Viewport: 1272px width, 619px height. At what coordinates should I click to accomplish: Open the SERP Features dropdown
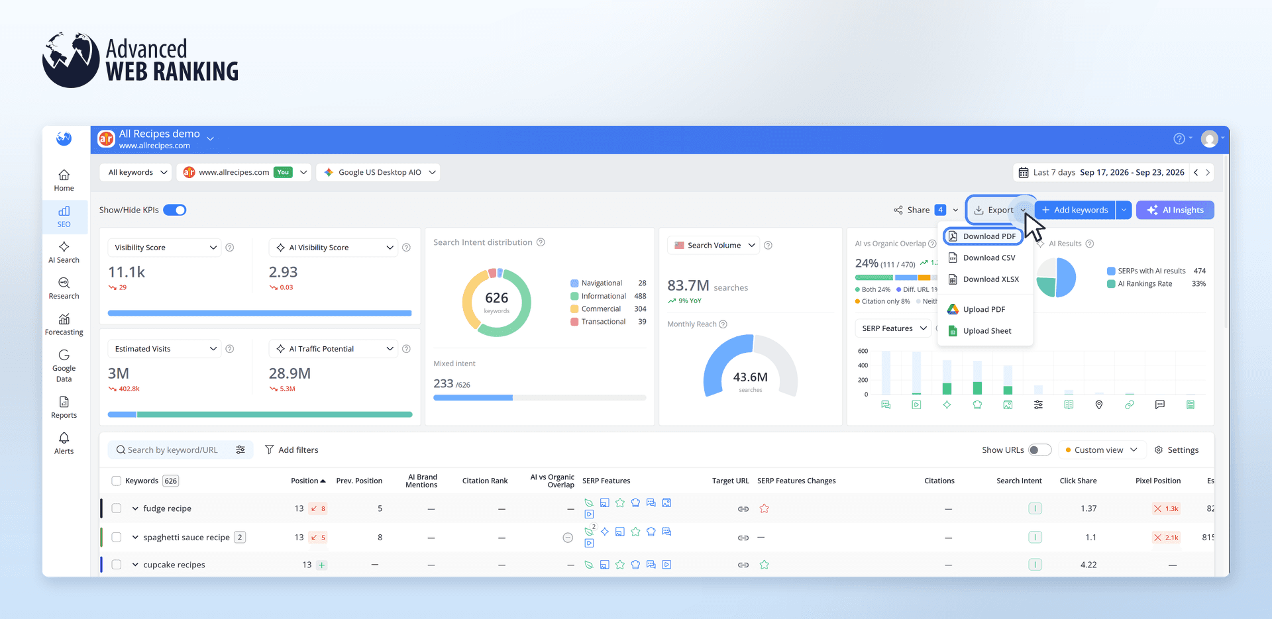pyautogui.click(x=894, y=328)
